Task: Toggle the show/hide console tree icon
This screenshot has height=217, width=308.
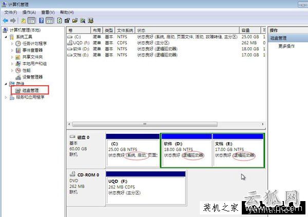Action: click(31, 21)
